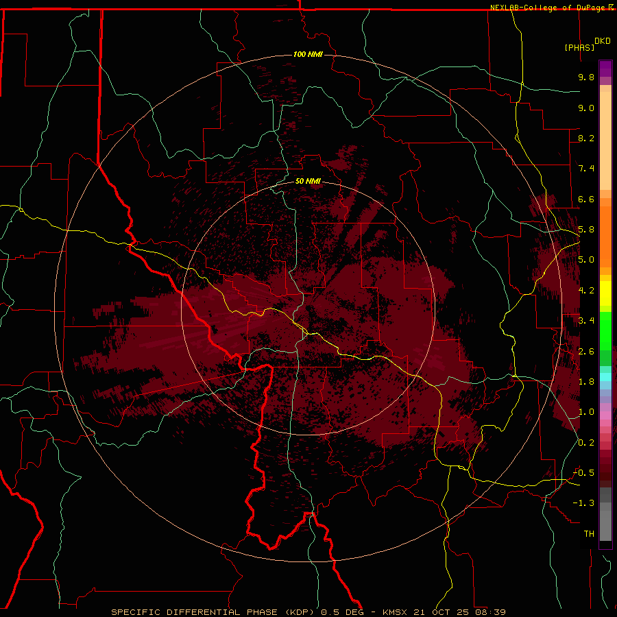Viewport: 617px width, 617px height.
Task: Pick the cyan band of the color scale
Action: [x=605, y=377]
